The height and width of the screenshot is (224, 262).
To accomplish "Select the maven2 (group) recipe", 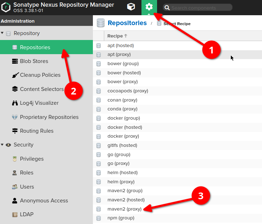I will click(178, 191).
